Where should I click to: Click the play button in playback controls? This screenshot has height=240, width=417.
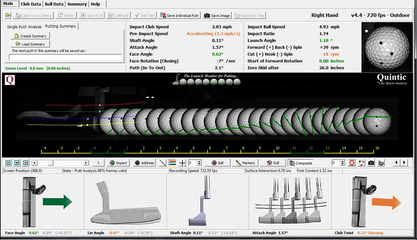(8, 163)
